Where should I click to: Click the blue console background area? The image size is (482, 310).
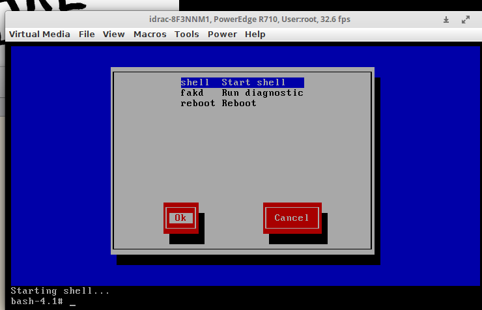[59, 163]
